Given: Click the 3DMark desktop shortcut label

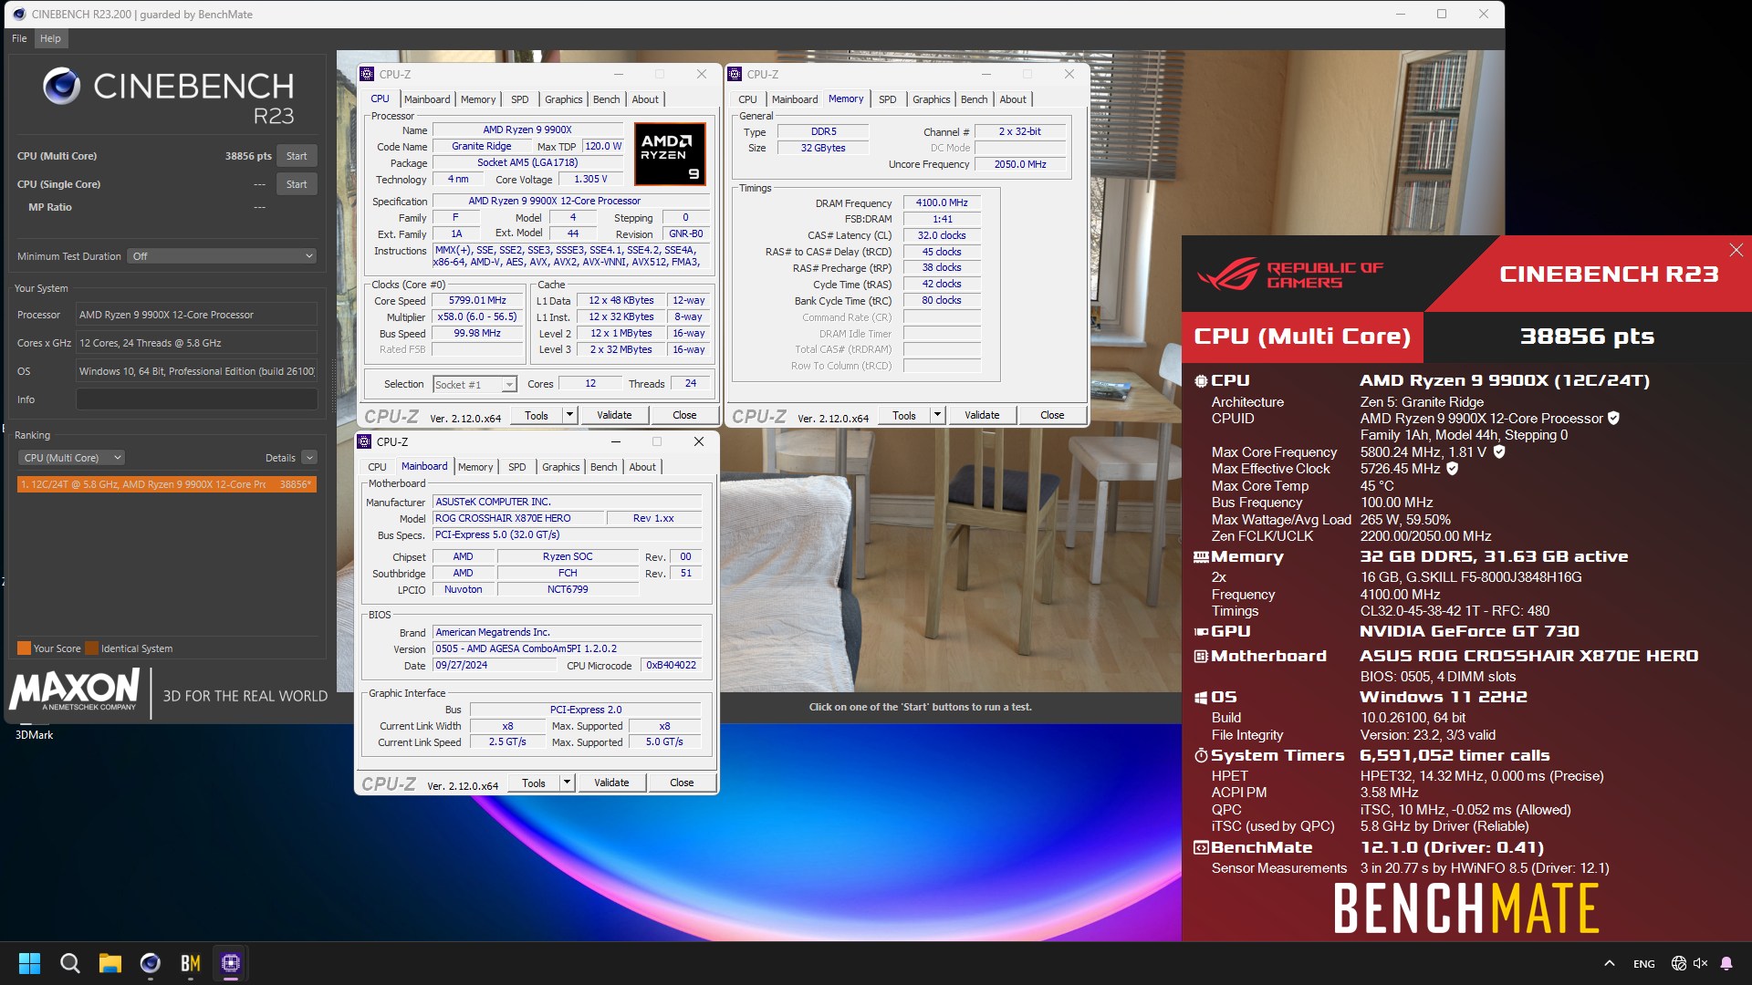Looking at the screenshot, I should coord(34,735).
